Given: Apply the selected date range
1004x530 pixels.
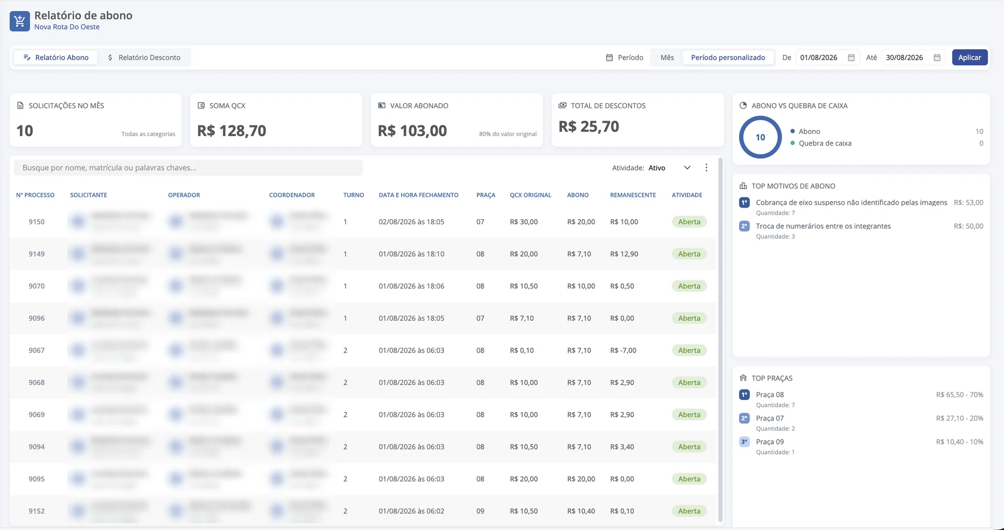Looking at the screenshot, I should 970,57.
